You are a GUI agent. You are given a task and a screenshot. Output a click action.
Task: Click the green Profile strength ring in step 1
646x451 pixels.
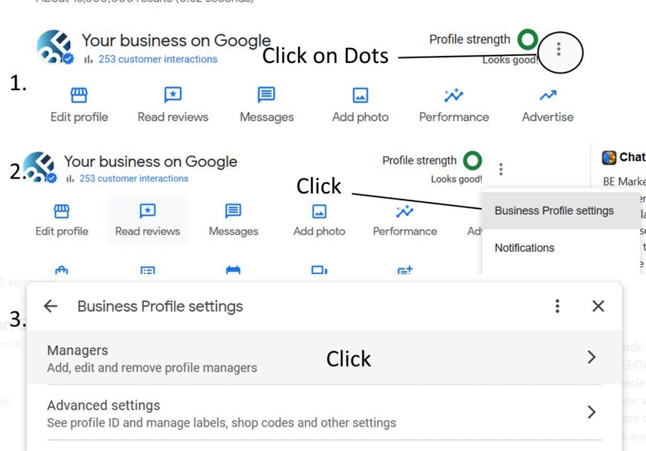coord(527,40)
